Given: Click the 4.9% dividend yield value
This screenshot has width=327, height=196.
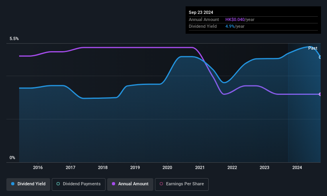Looking at the screenshot, I should (230, 27).
